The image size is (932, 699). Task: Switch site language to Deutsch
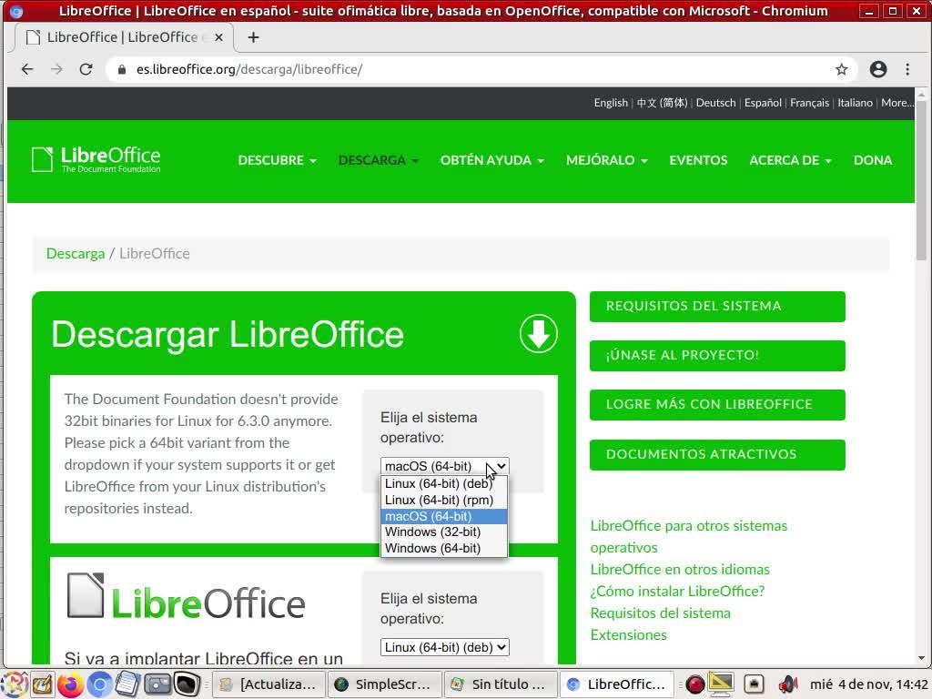click(715, 103)
